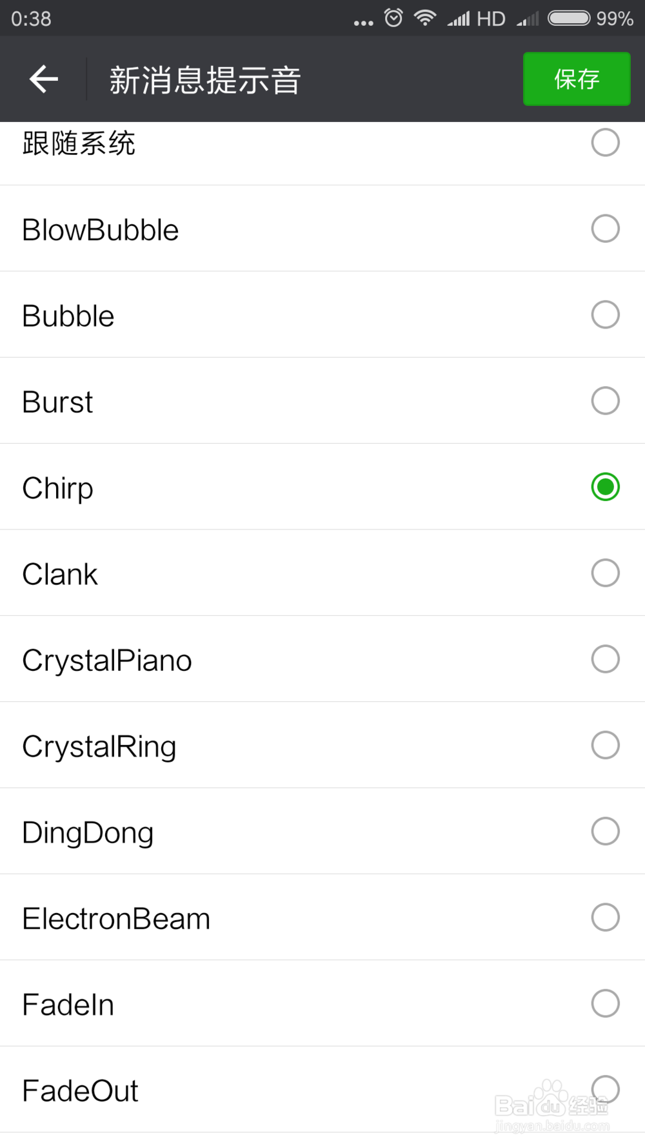Image resolution: width=645 pixels, height=1148 pixels.
Task: Pick the DingDong radio button
Action: 605,831
